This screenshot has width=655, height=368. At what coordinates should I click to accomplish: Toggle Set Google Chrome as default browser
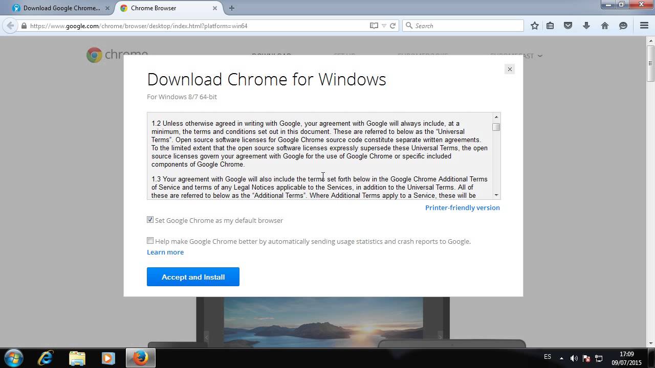point(150,220)
